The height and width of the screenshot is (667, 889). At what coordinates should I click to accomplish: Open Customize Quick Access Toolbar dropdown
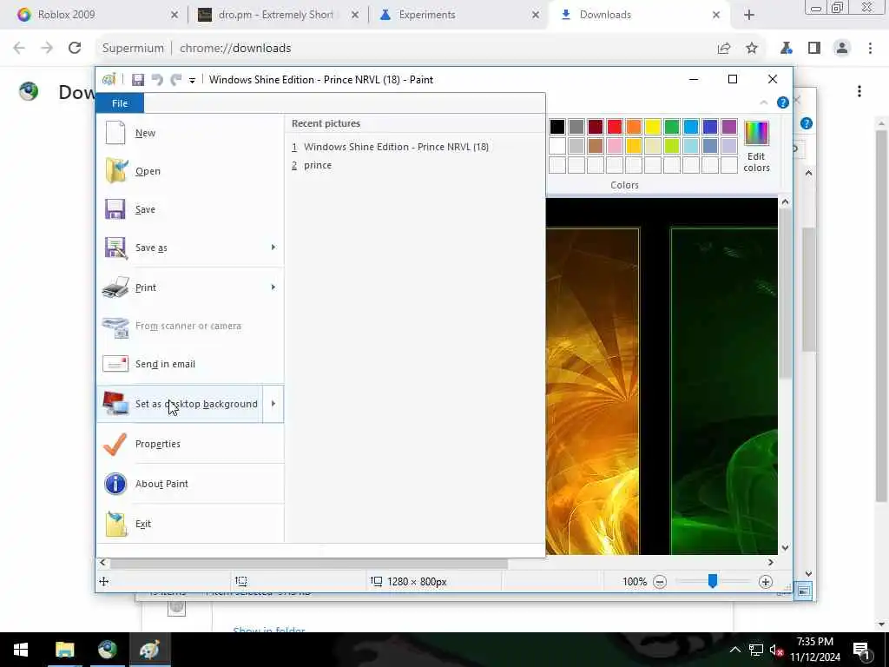[x=192, y=81]
